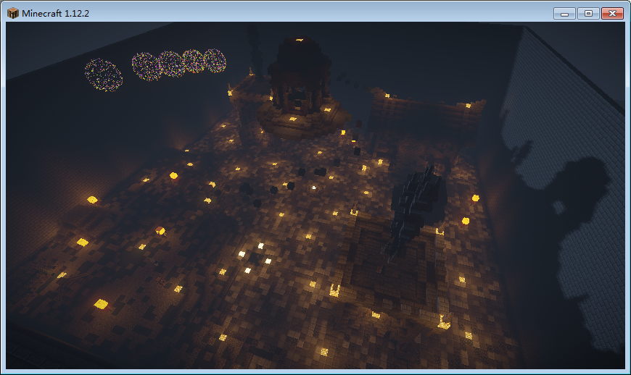Screen dimensions: 631x375
Task: Close the Minecraft 1.12.2 window
Action: click(x=612, y=13)
